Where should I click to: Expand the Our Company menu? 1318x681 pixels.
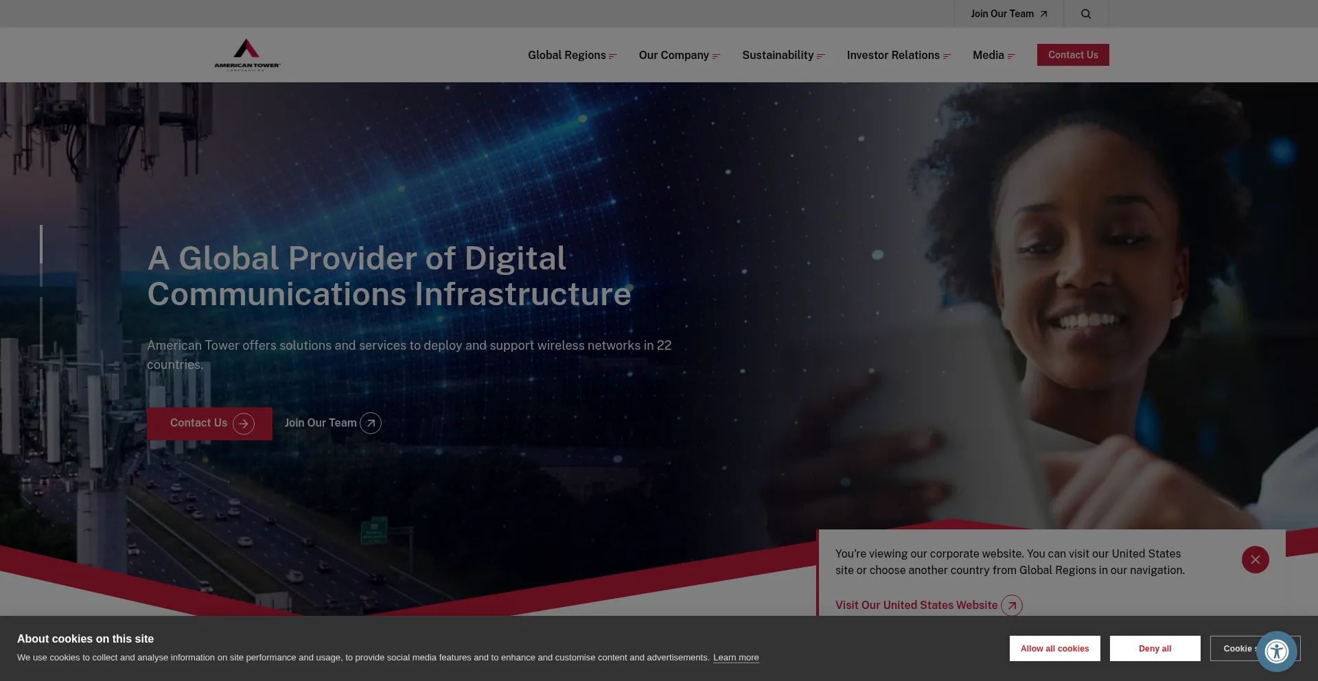click(679, 56)
